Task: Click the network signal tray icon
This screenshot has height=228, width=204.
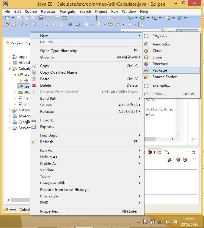Action: (x=160, y=222)
